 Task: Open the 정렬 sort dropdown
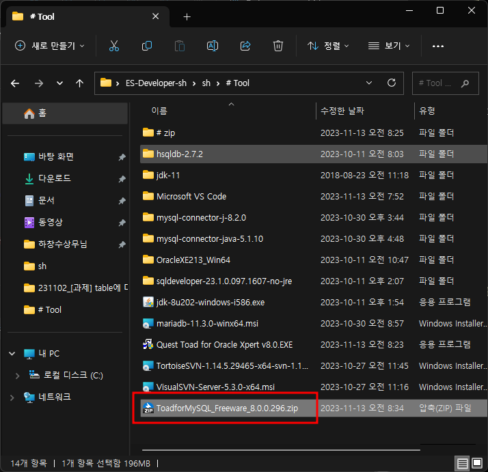tap(327, 46)
